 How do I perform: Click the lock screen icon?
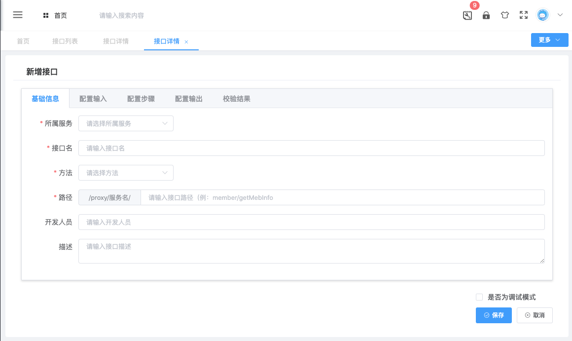[486, 15]
